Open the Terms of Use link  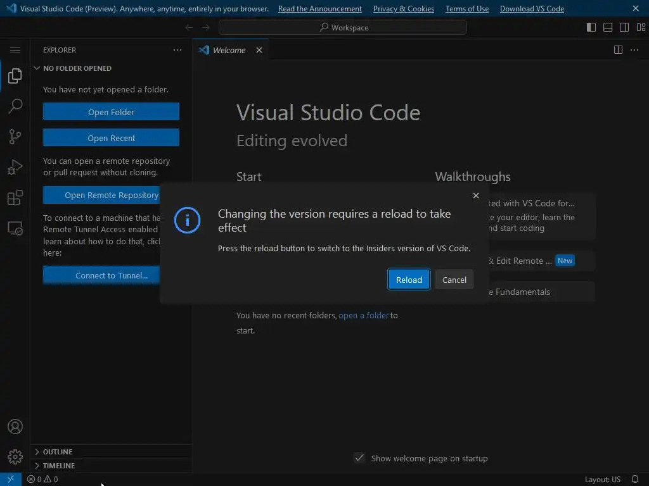(467, 9)
